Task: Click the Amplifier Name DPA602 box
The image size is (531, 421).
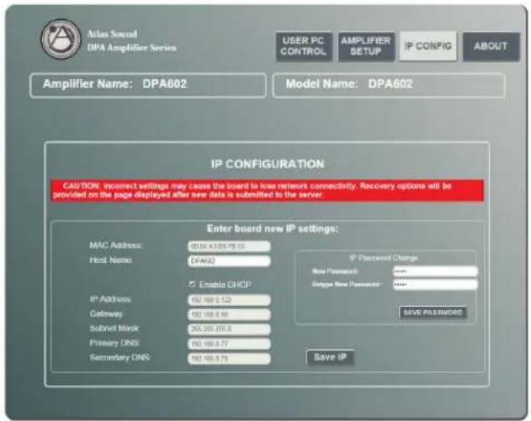Action: click(x=148, y=85)
